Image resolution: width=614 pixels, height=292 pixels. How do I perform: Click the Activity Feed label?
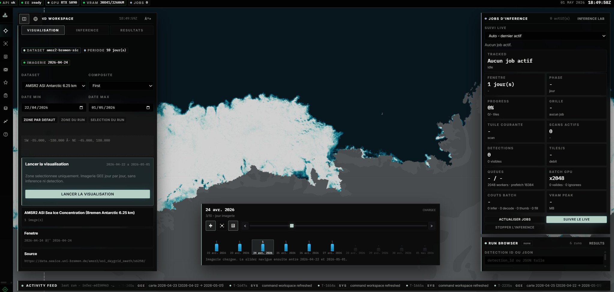click(41, 286)
